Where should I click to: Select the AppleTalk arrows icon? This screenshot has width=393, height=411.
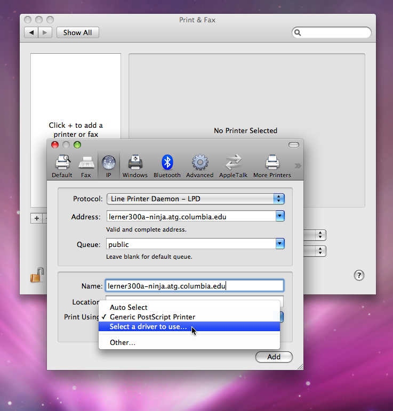point(234,166)
